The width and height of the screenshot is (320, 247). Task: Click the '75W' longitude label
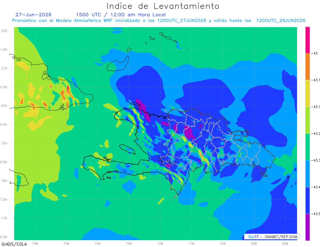tap(66, 243)
